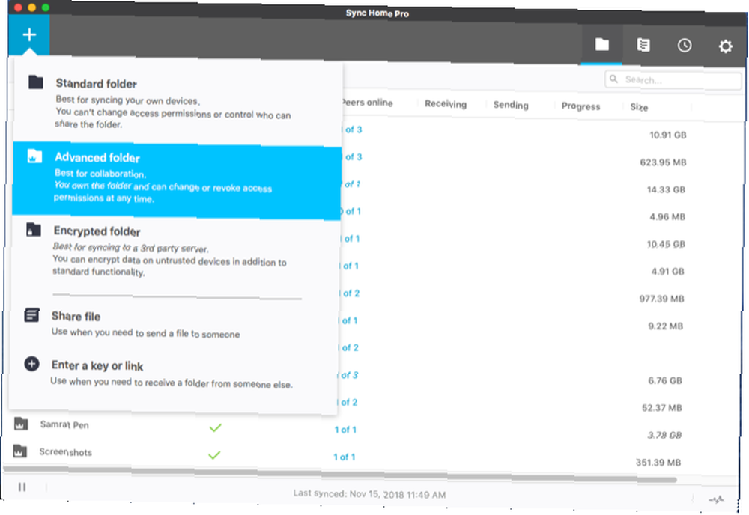Image resolution: width=749 pixels, height=515 pixels.
Task: Open peers link in 52.37 MB row
Action: [348, 402]
